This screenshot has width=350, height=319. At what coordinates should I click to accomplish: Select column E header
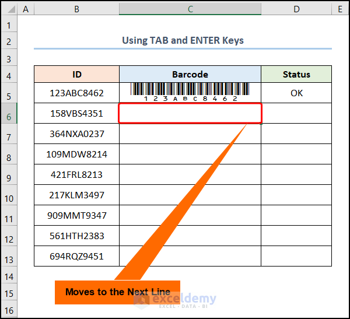click(x=340, y=9)
